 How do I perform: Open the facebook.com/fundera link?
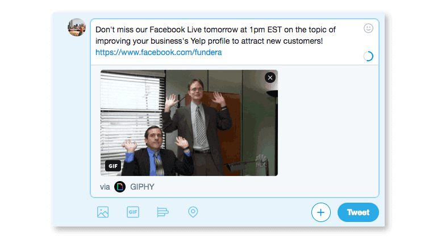coord(159,52)
